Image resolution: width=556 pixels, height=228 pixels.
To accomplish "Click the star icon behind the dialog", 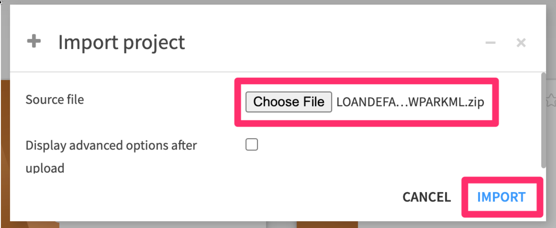I will point(551,100).
